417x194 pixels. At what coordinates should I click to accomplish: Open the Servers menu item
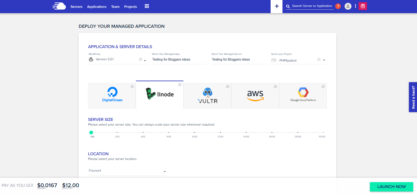coord(76,6)
